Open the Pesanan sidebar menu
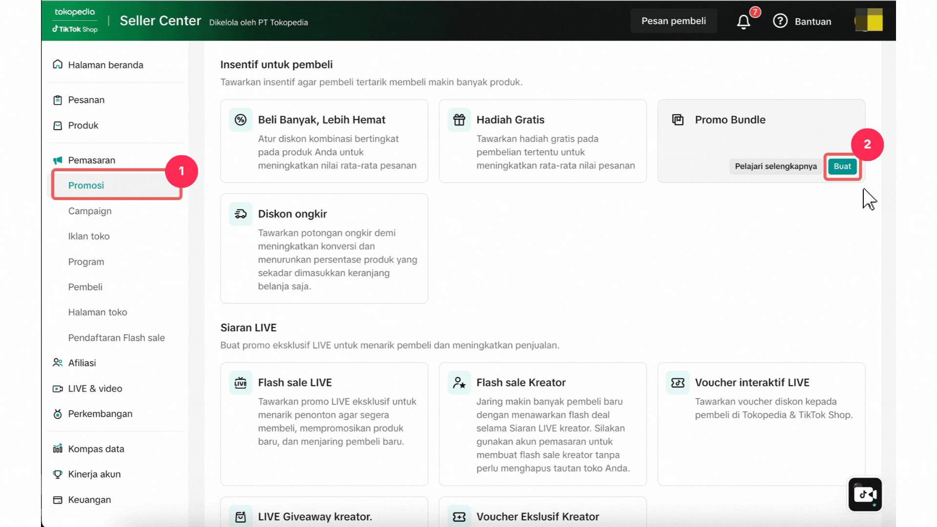 click(x=86, y=100)
